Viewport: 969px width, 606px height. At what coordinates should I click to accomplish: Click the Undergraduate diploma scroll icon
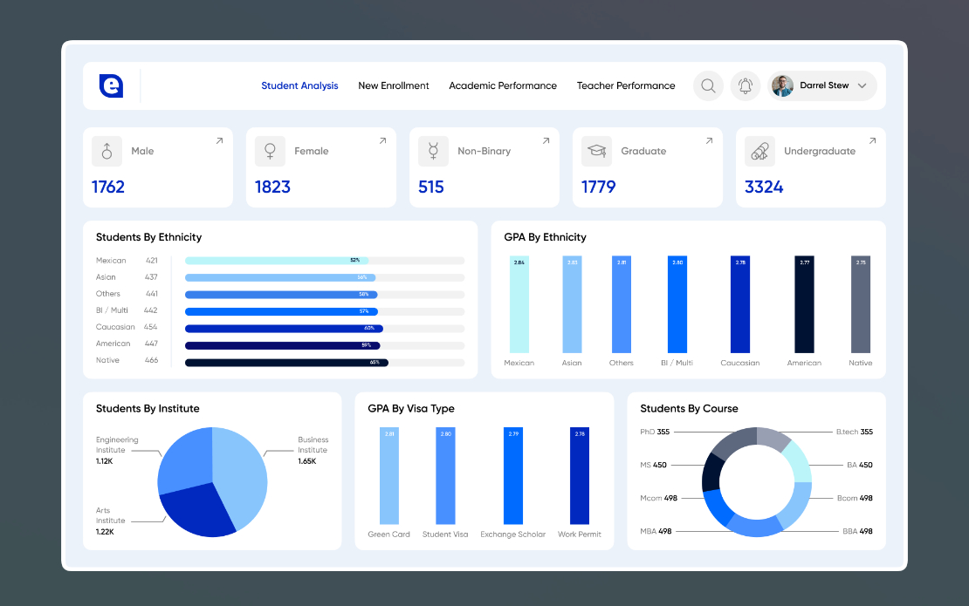(x=759, y=151)
